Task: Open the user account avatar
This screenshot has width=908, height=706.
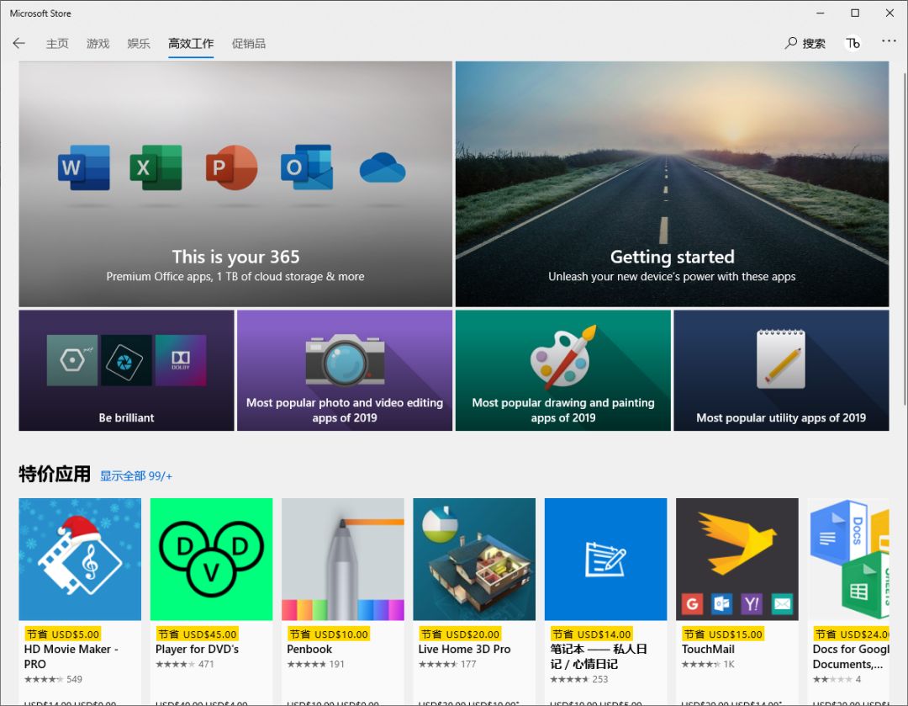Action: point(853,44)
